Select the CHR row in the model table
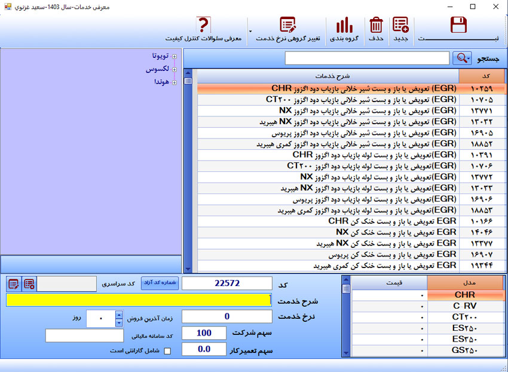 [465, 295]
